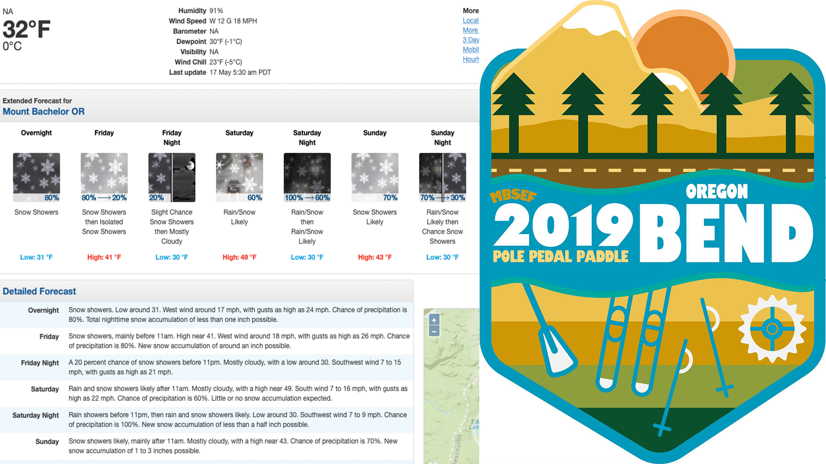The height and width of the screenshot is (464, 826).
Task: Click the Saturday Night forecast icon
Action: (x=307, y=177)
